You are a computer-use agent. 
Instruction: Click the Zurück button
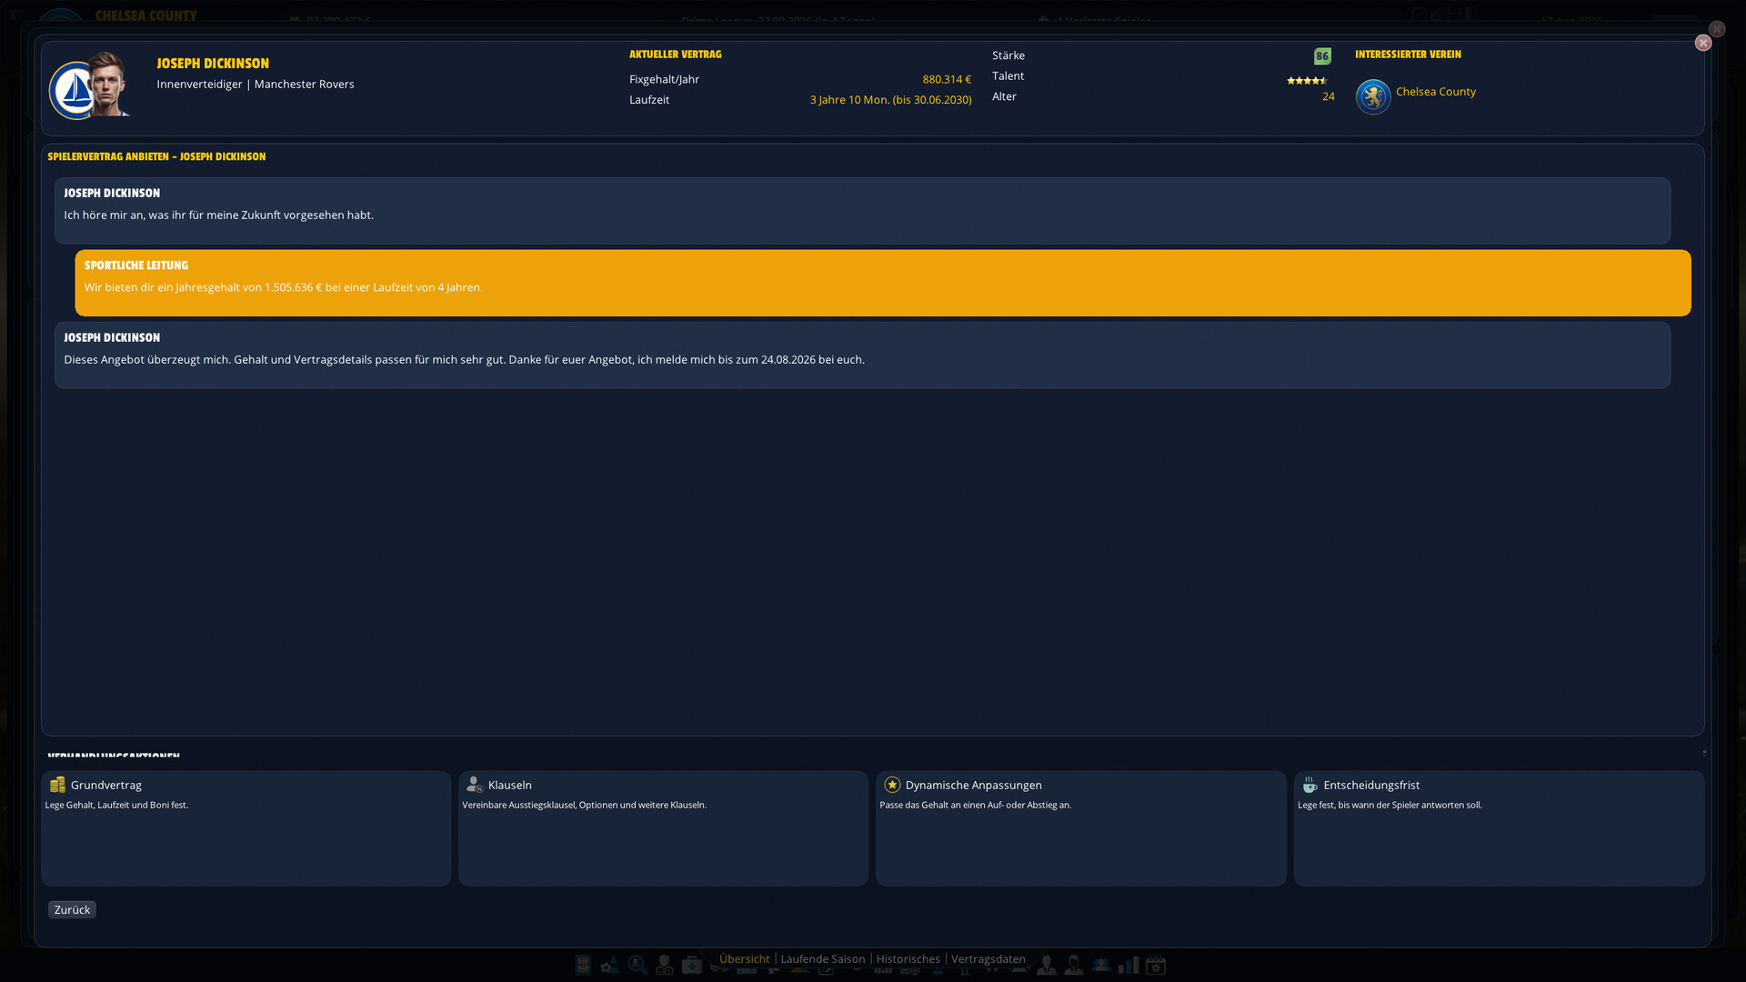[72, 910]
